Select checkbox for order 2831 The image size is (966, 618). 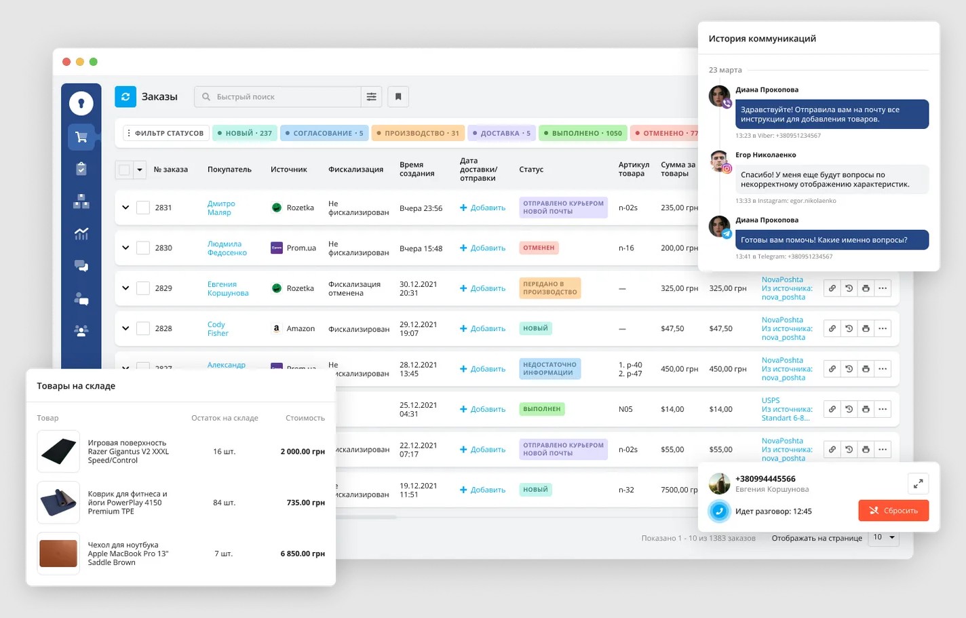pos(143,208)
